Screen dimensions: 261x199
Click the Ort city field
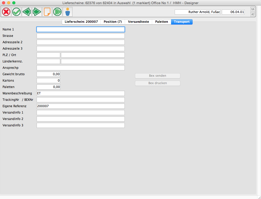point(93,55)
